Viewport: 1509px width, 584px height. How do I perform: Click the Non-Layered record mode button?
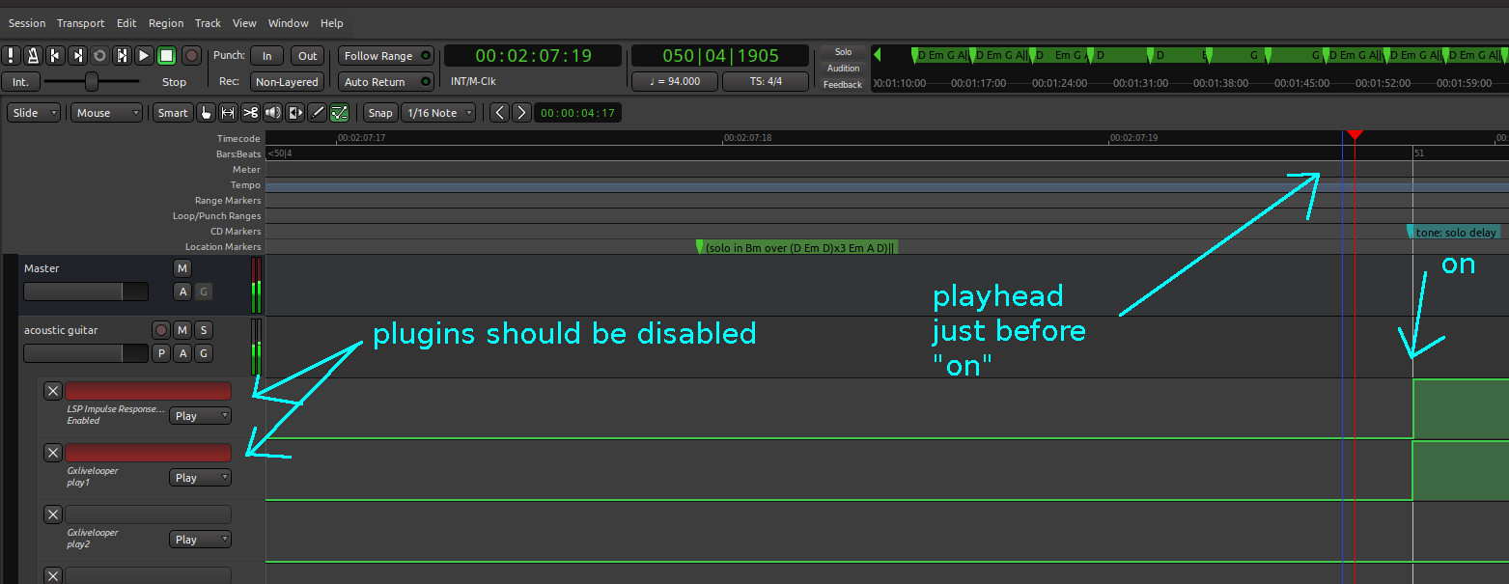(x=286, y=82)
